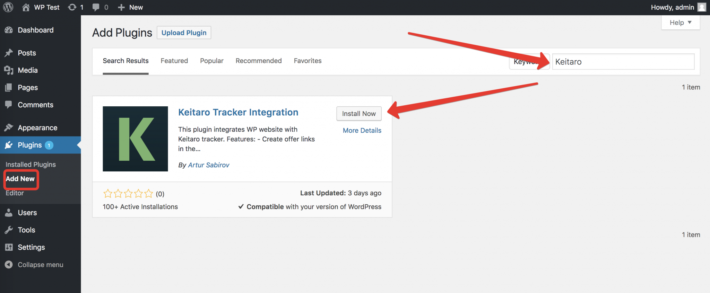
Task: Click the Collapse menu arrow icon
Action: [9, 265]
